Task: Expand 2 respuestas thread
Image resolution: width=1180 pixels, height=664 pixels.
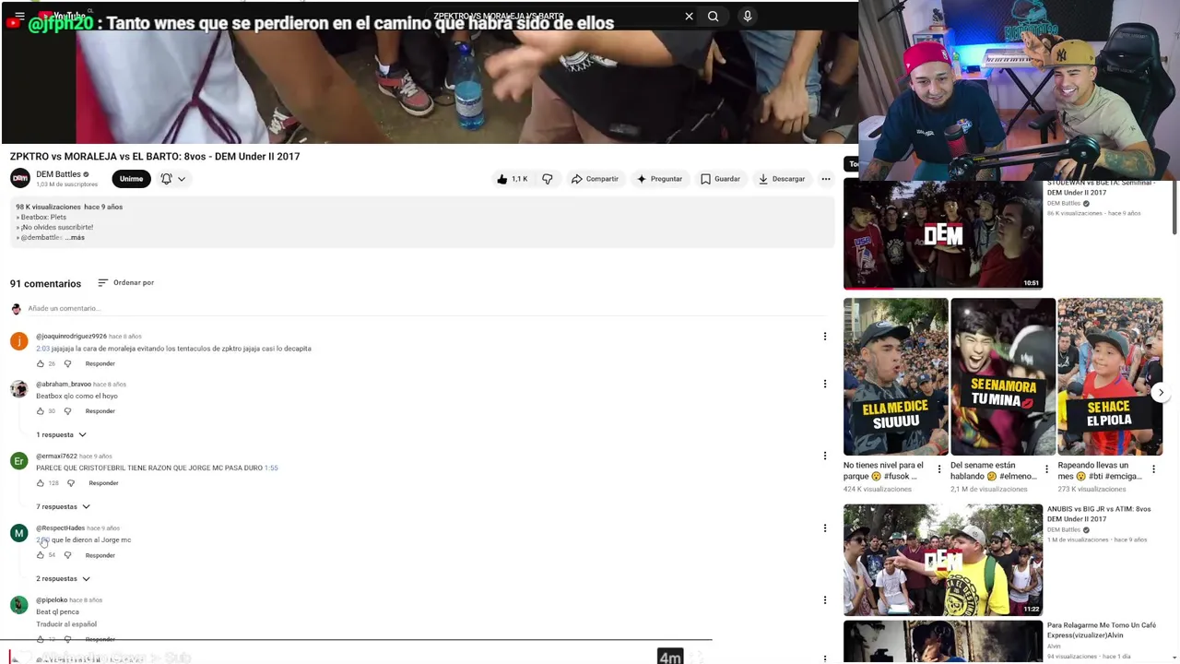Action: click(x=63, y=578)
